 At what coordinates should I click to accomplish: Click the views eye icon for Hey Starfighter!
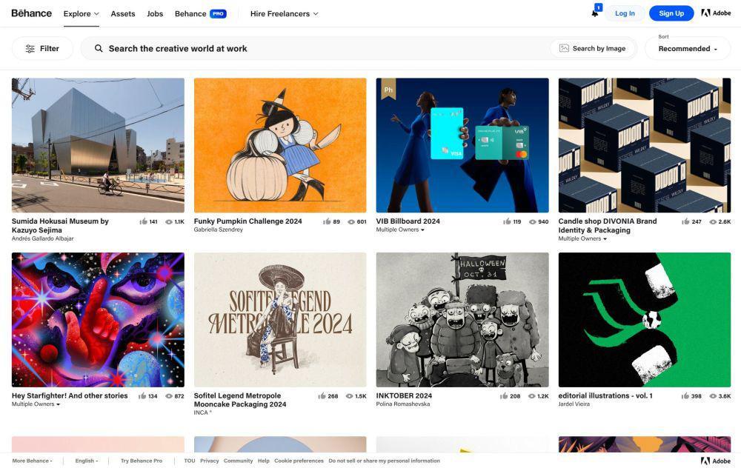[169, 396]
